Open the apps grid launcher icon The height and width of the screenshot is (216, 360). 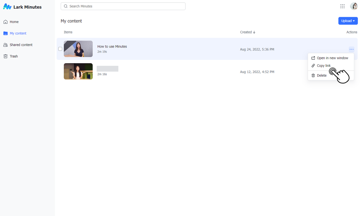pyautogui.click(x=342, y=6)
